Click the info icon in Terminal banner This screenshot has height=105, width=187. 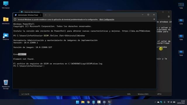[x=15, y=19]
